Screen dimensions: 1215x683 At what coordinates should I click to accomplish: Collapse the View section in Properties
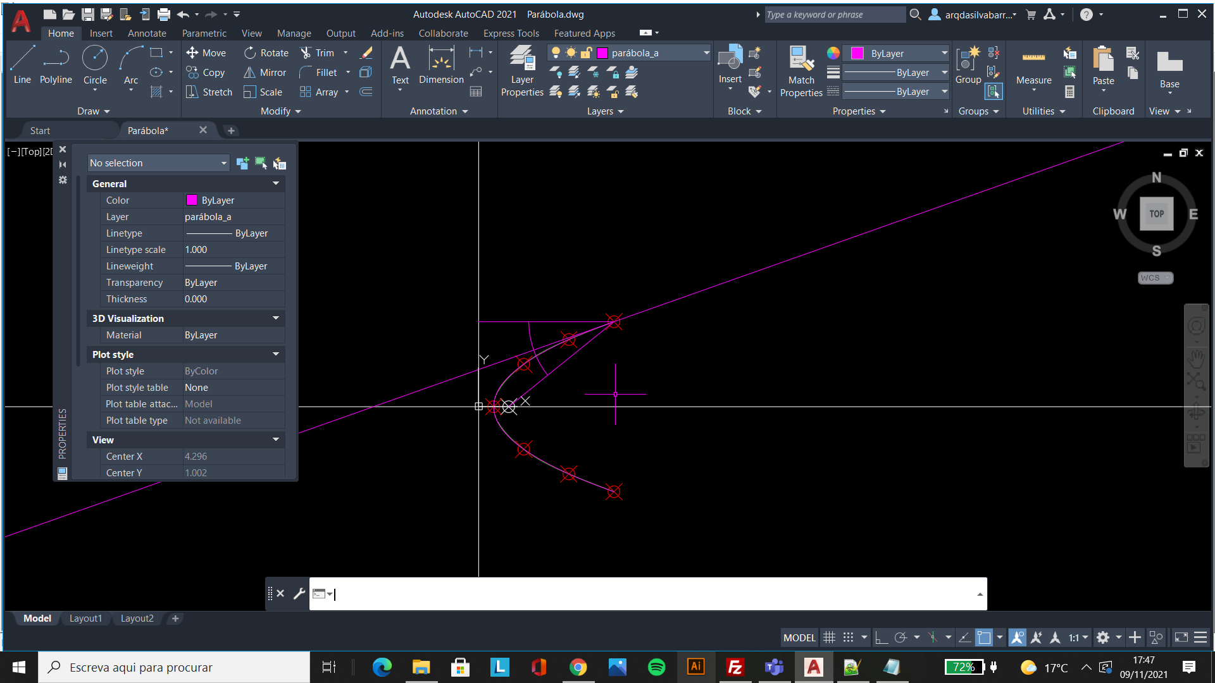pos(276,440)
